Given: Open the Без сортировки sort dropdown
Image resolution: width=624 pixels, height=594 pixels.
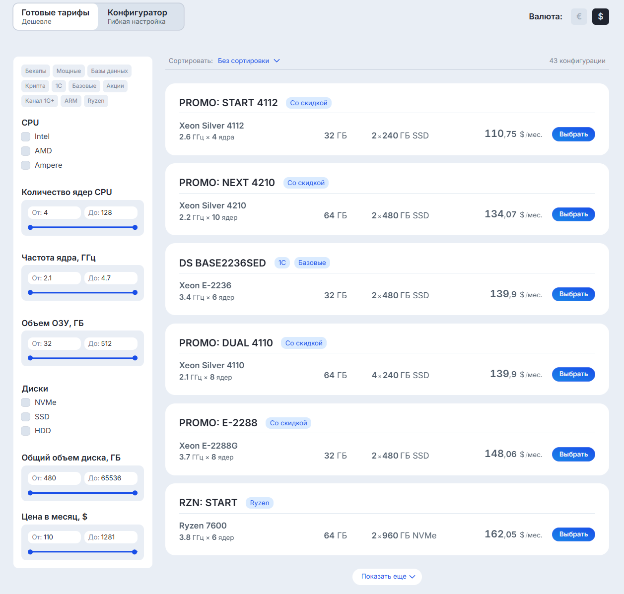Looking at the screenshot, I should tap(243, 61).
